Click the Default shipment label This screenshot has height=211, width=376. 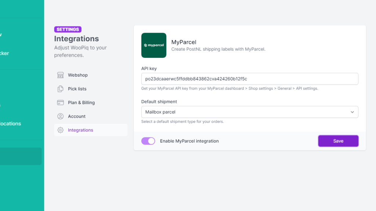click(159, 102)
